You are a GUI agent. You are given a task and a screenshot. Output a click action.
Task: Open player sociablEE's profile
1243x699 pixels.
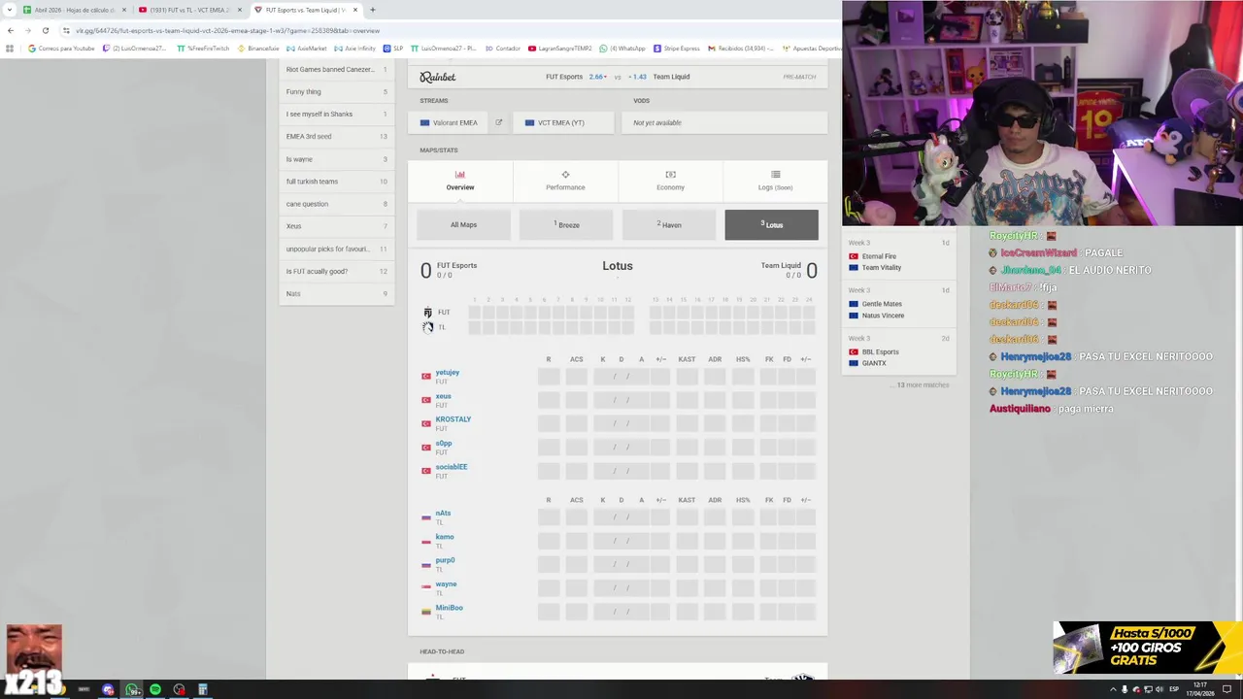click(452, 467)
